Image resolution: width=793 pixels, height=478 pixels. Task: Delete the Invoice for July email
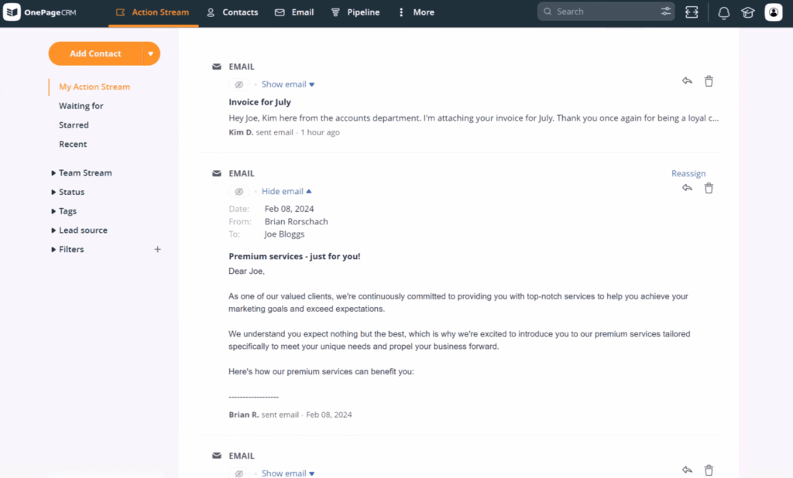709,80
